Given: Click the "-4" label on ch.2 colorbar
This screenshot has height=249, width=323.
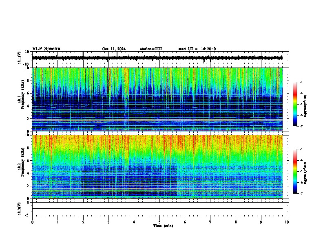Looking at the screenshot, I should tap(301, 160).
